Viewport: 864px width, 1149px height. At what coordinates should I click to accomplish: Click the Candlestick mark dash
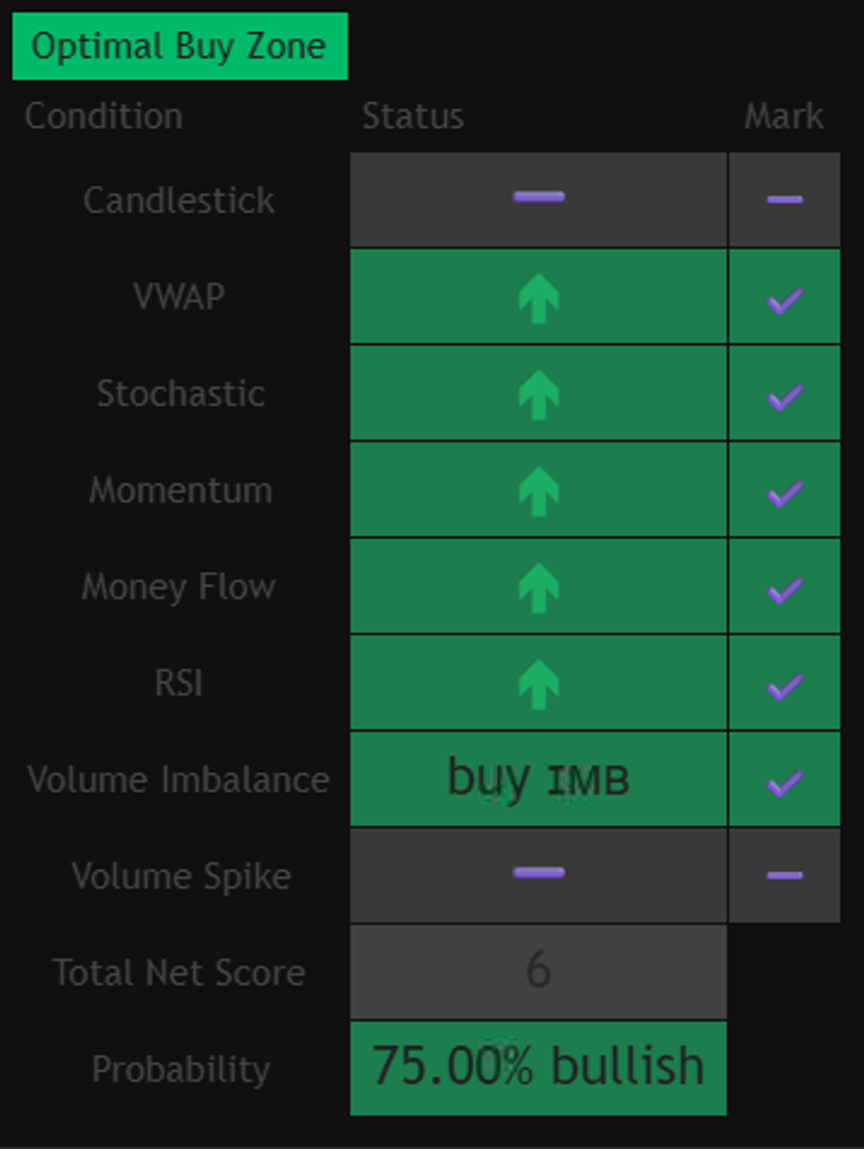(784, 199)
